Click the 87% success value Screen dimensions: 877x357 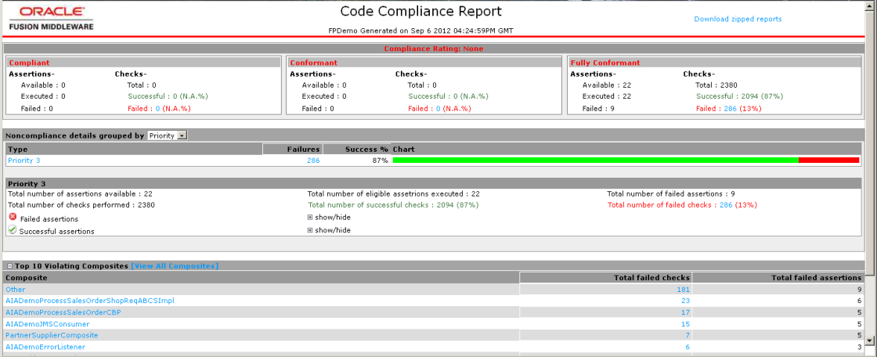point(381,160)
